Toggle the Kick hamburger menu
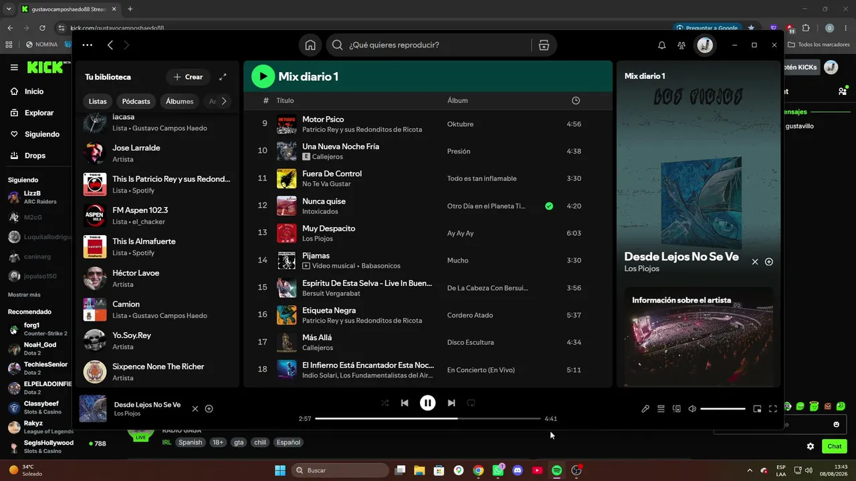 [x=14, y=67]
